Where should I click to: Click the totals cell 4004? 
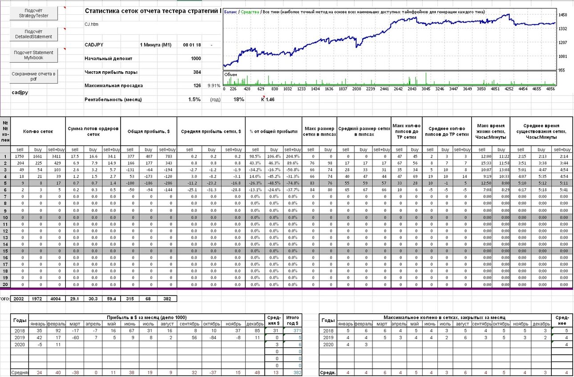(56, 299)
